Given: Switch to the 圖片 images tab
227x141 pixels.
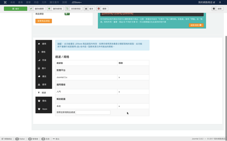Looking at the screenshot, I should (44, 68).
